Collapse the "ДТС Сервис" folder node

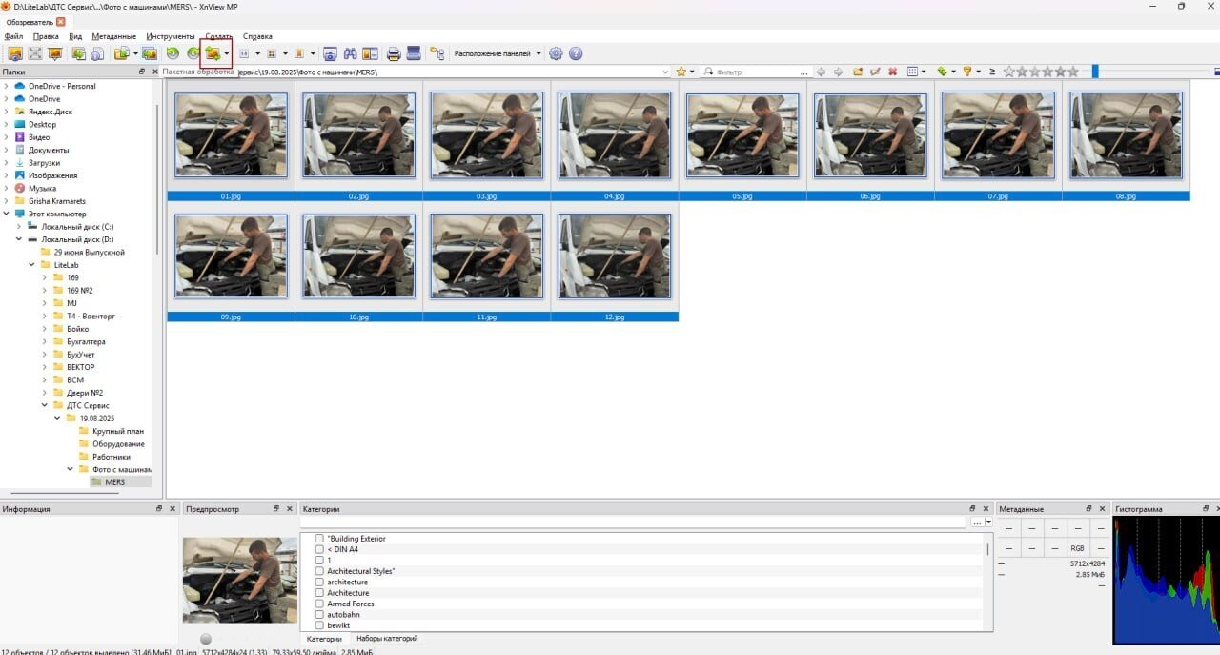coord(45,405)
